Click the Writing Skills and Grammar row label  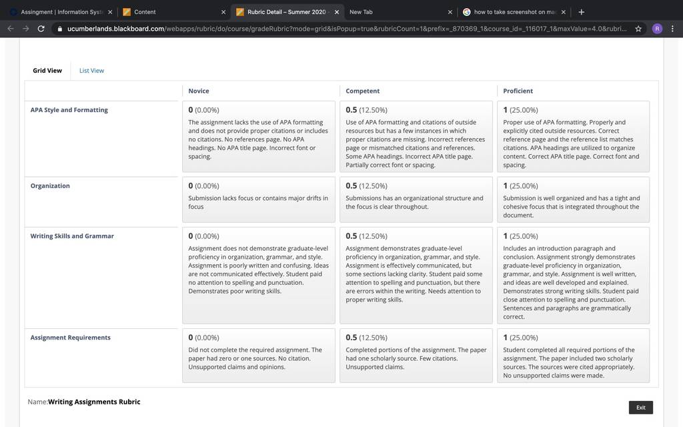pyautogui.click(x=72, y=236)
